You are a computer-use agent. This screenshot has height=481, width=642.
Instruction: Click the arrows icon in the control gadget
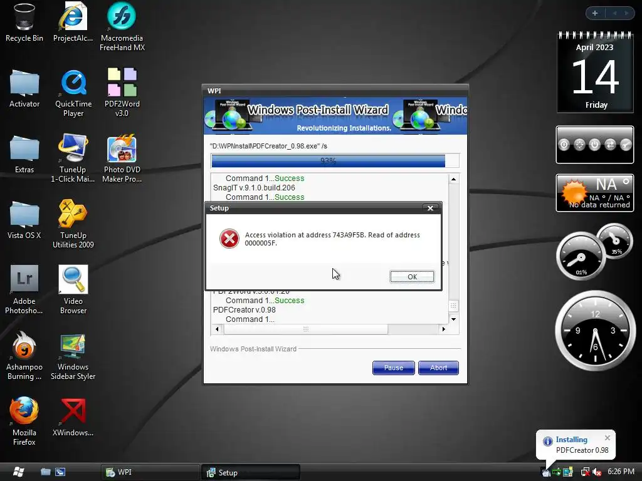pos(610,145)
